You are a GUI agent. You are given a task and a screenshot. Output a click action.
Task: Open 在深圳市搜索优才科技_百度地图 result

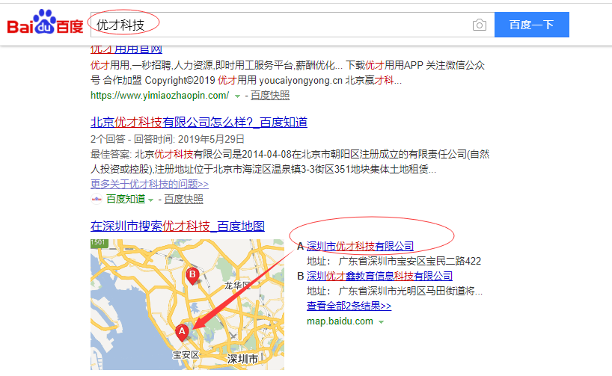177,226
